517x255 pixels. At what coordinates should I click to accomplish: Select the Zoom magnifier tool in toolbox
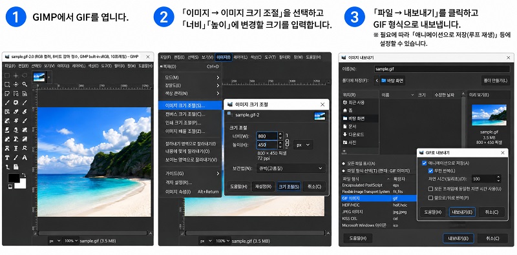tap(25, 85)
